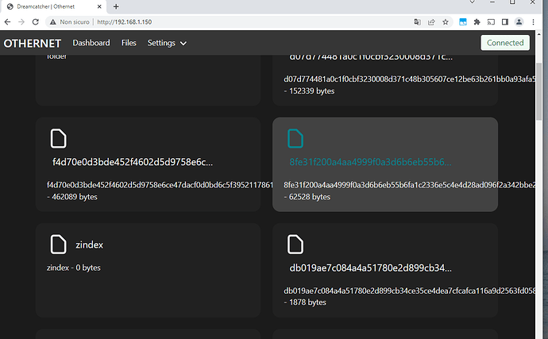548x339 pixels.
Task: Open a new tab with plus button
Action: coord(116,6)
